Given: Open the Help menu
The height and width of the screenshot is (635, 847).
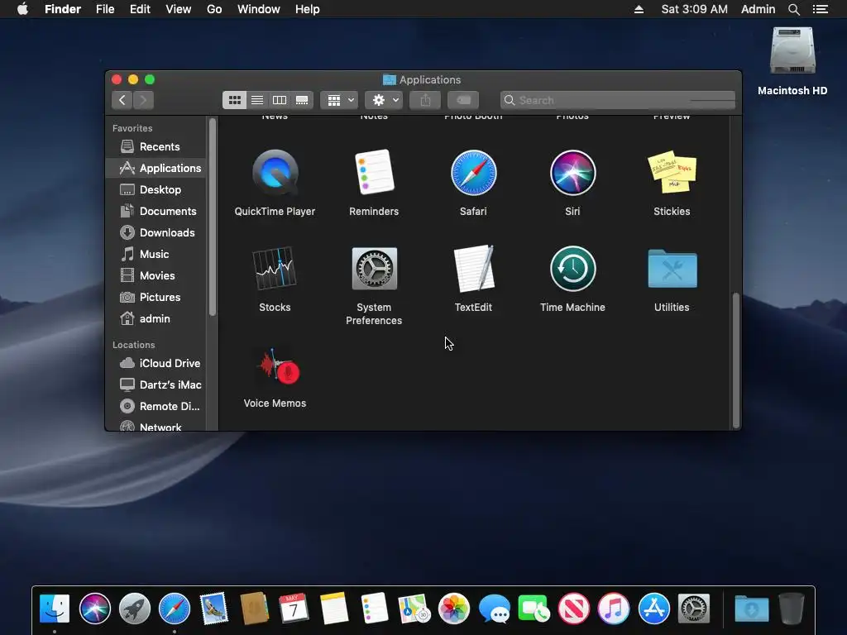Looking at the screenshot, I should click(308, 9).
